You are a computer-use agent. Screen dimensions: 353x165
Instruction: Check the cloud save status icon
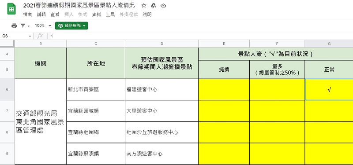[x=163, y=6]
